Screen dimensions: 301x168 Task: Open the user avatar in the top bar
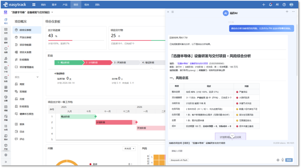point(292,5)
